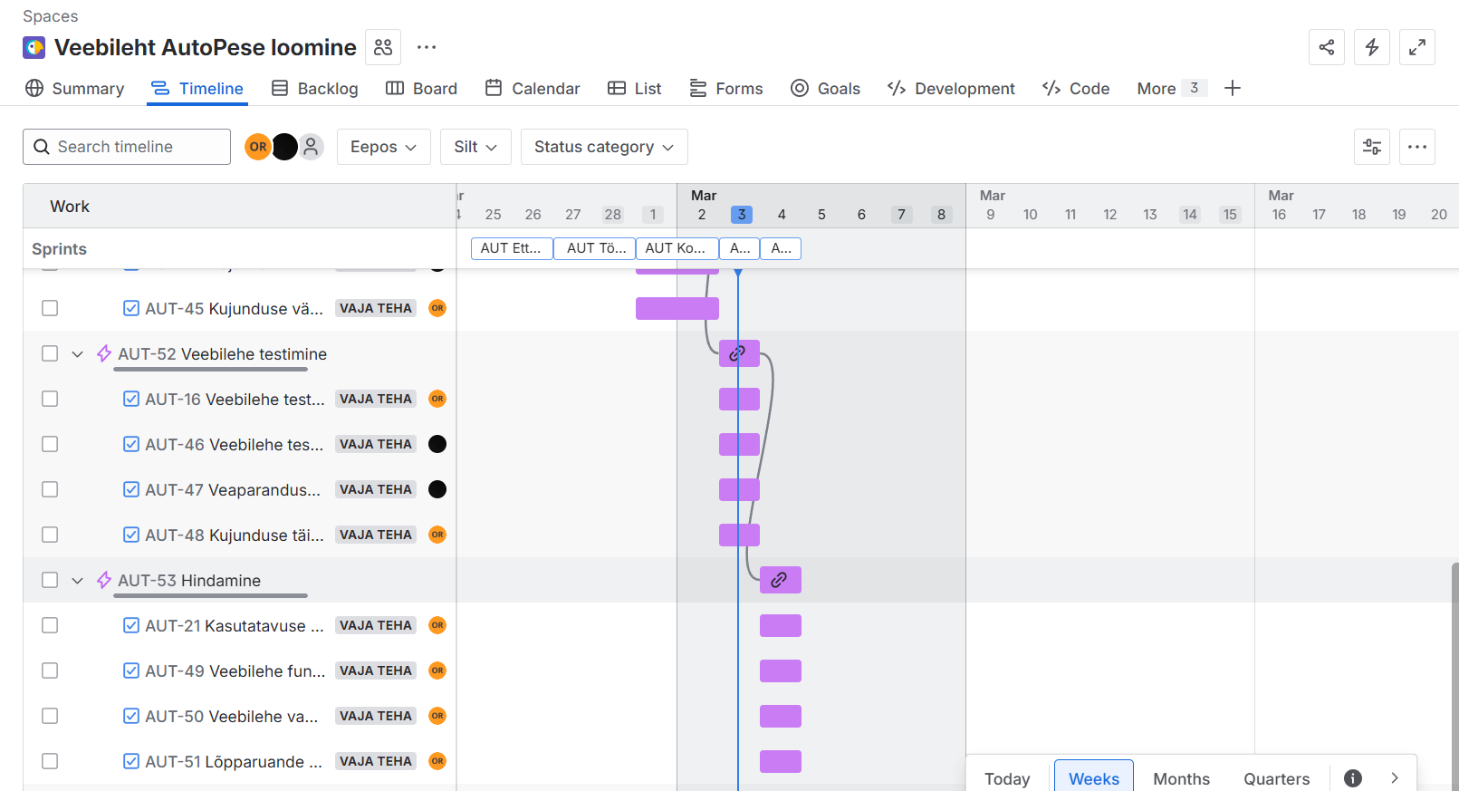Check the box next to AUT-21
The image size is (1459, 791).
coord(50,625)
